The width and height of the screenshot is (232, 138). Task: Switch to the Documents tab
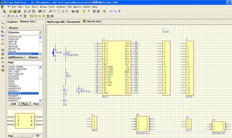(74, 22)
